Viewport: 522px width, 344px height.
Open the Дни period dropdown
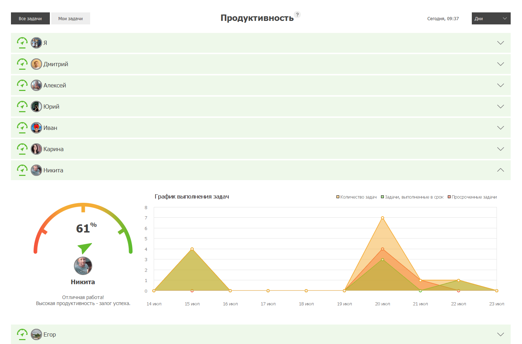coord(491,18)
